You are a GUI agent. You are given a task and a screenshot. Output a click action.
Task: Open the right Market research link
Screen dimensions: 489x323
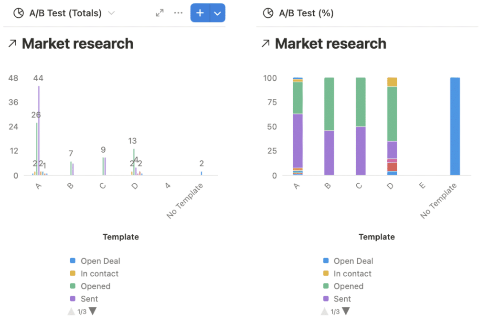330,43
